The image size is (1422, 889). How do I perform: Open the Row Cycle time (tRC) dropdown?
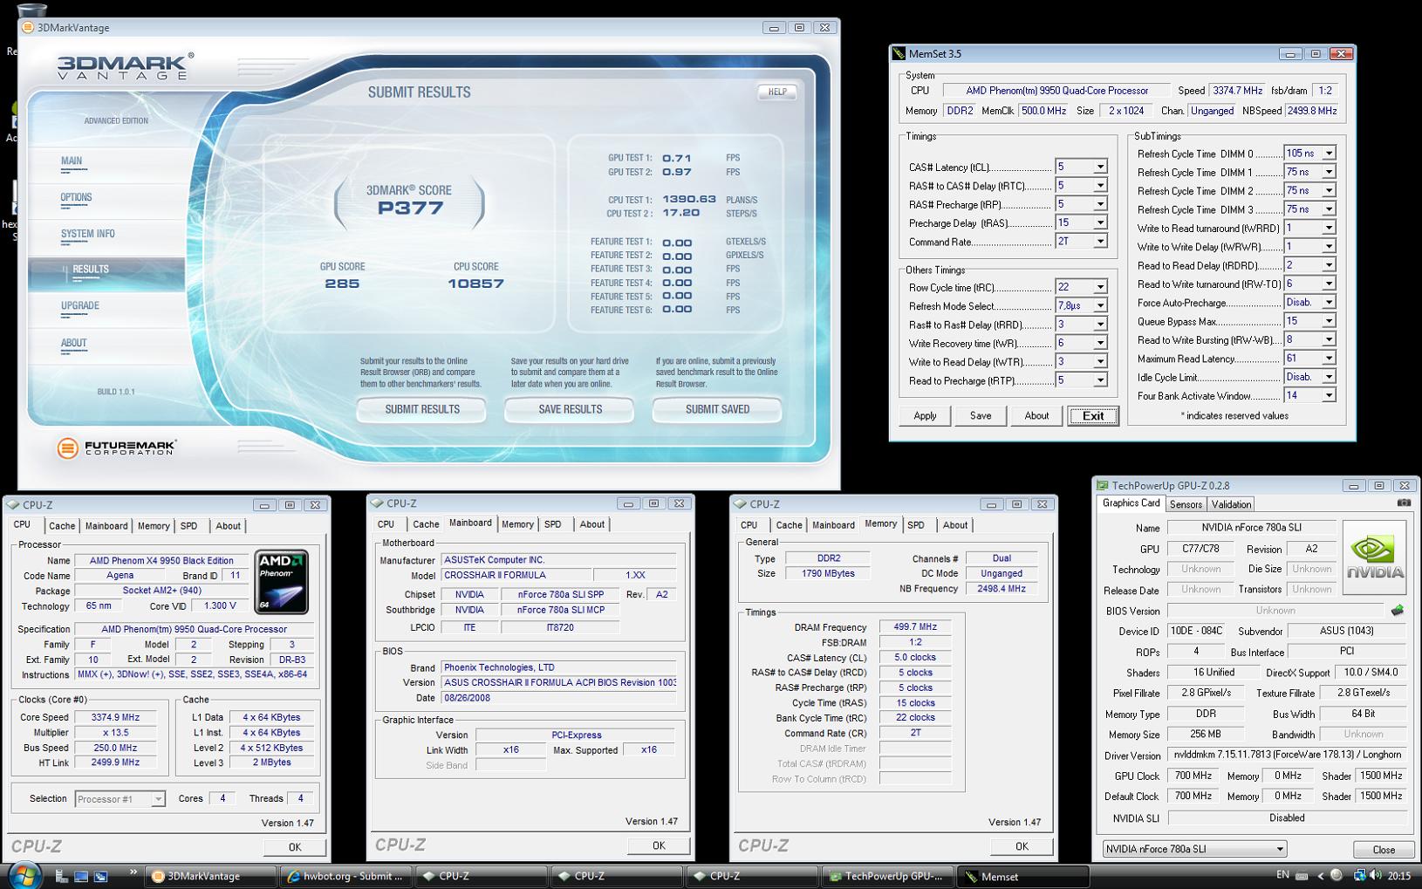[x=1100, y=287]
